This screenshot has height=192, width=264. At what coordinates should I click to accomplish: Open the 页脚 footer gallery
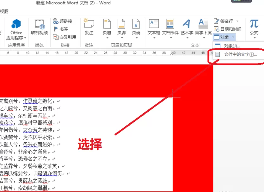(x=121, y=27)
